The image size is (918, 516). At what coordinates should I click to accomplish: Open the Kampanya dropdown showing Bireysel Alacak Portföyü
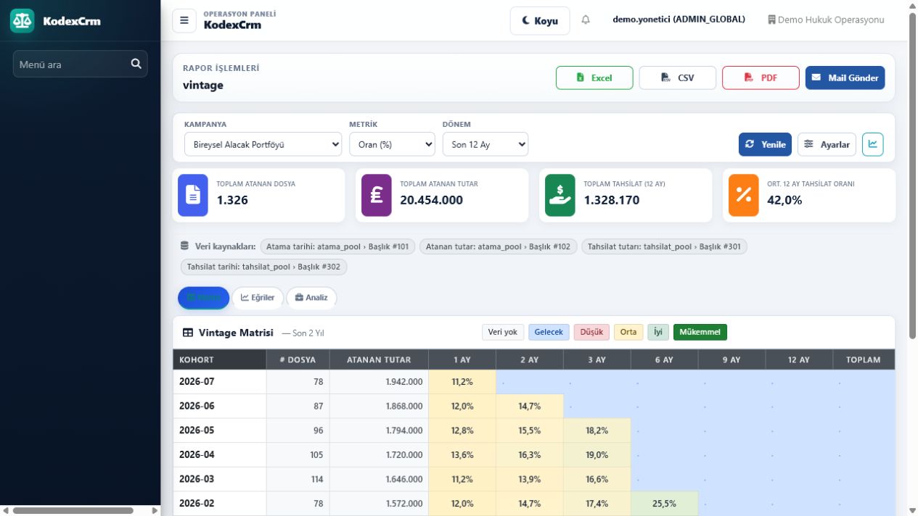coord(263,144)
